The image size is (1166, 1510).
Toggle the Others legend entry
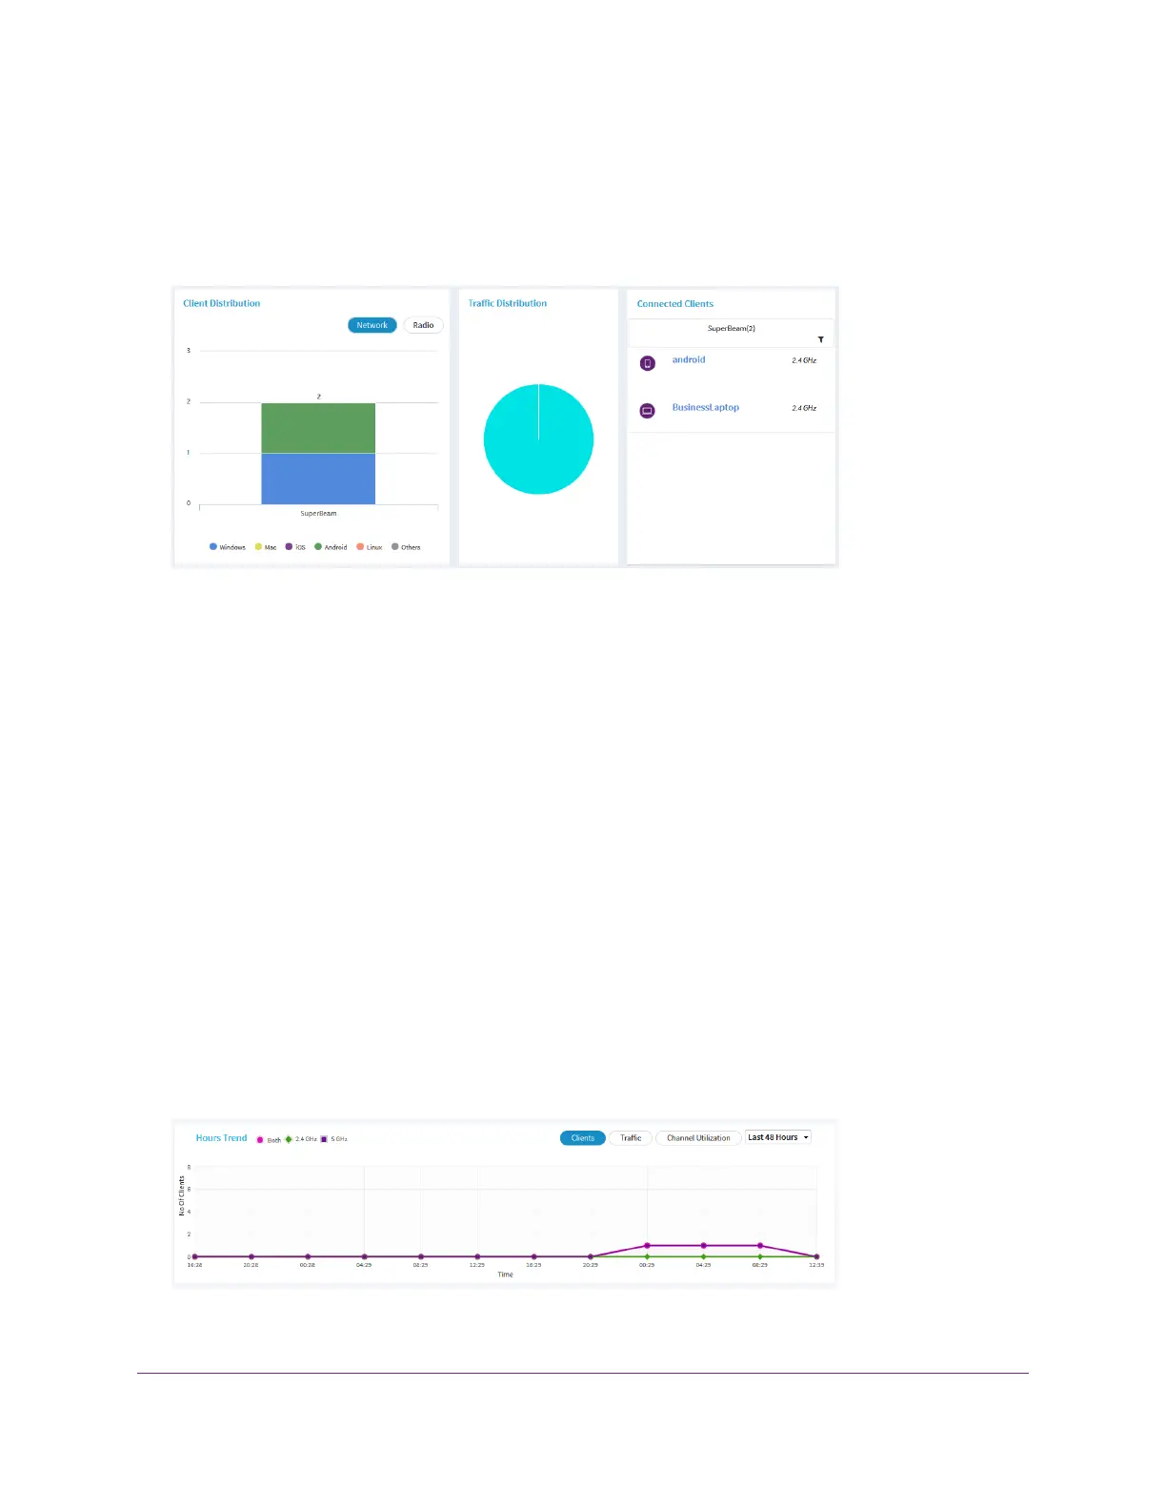[x=406, y=547]
